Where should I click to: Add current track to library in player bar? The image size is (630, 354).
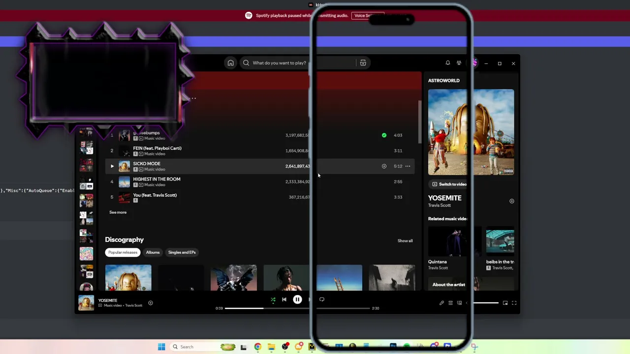click(x=151, y=303)
